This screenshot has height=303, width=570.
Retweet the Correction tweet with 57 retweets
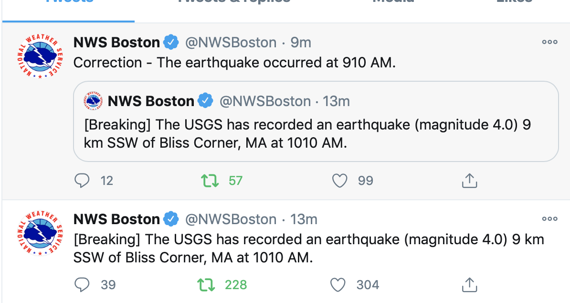tap(210, 181)
